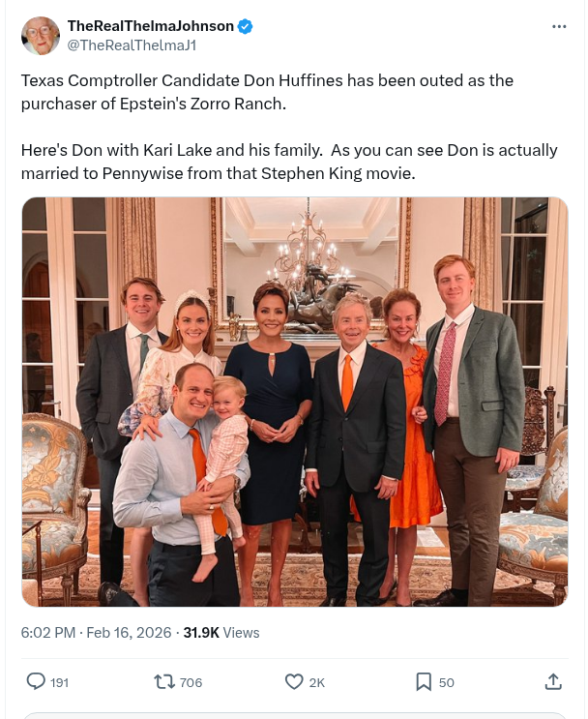Viewport: 588px width, 719px height.
Task: Share the post via upload arrow icon
Action: coord(553,682)
